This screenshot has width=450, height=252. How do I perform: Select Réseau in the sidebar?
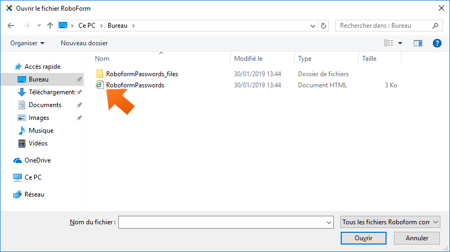pos(35,194)
